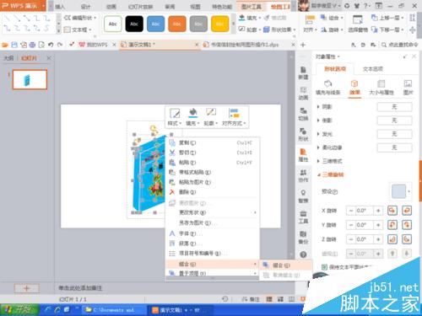The height and width of the screenshot is (316, 422).
Task: Select the 填充与线条 fill and line icon
Action: click(327, 88)
